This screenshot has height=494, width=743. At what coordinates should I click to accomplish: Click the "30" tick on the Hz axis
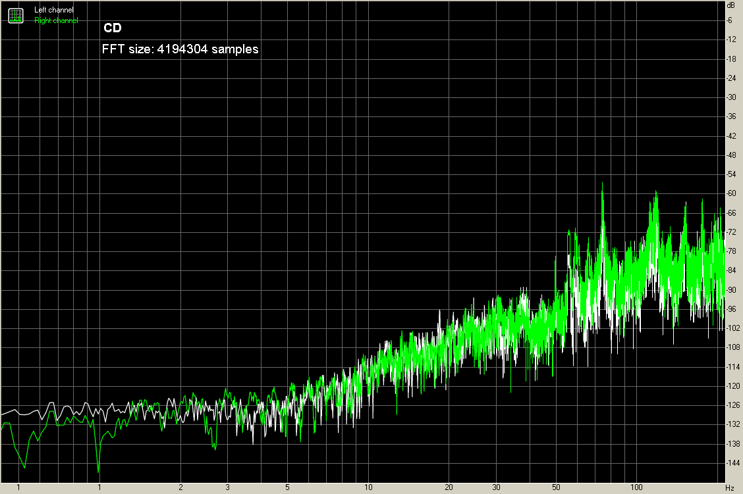pyautogui.click(x=496, y=487)
